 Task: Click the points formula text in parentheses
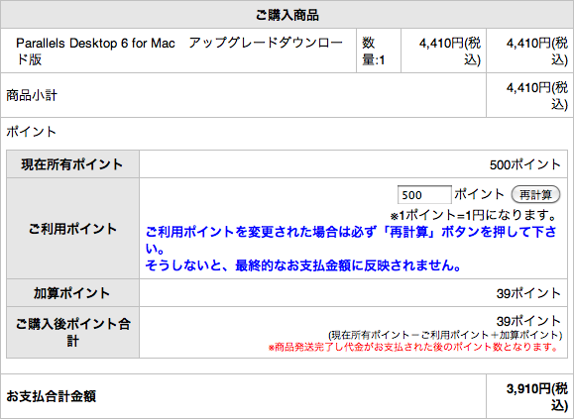pyautogui.click(x=445, y=335)
